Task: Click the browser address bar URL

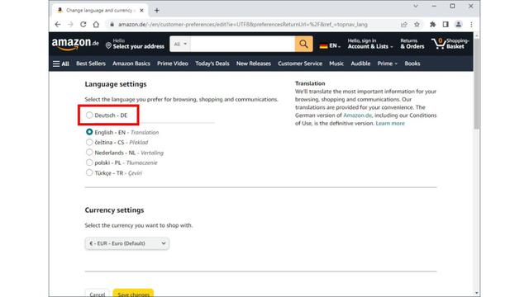Action: click(243, 24)
